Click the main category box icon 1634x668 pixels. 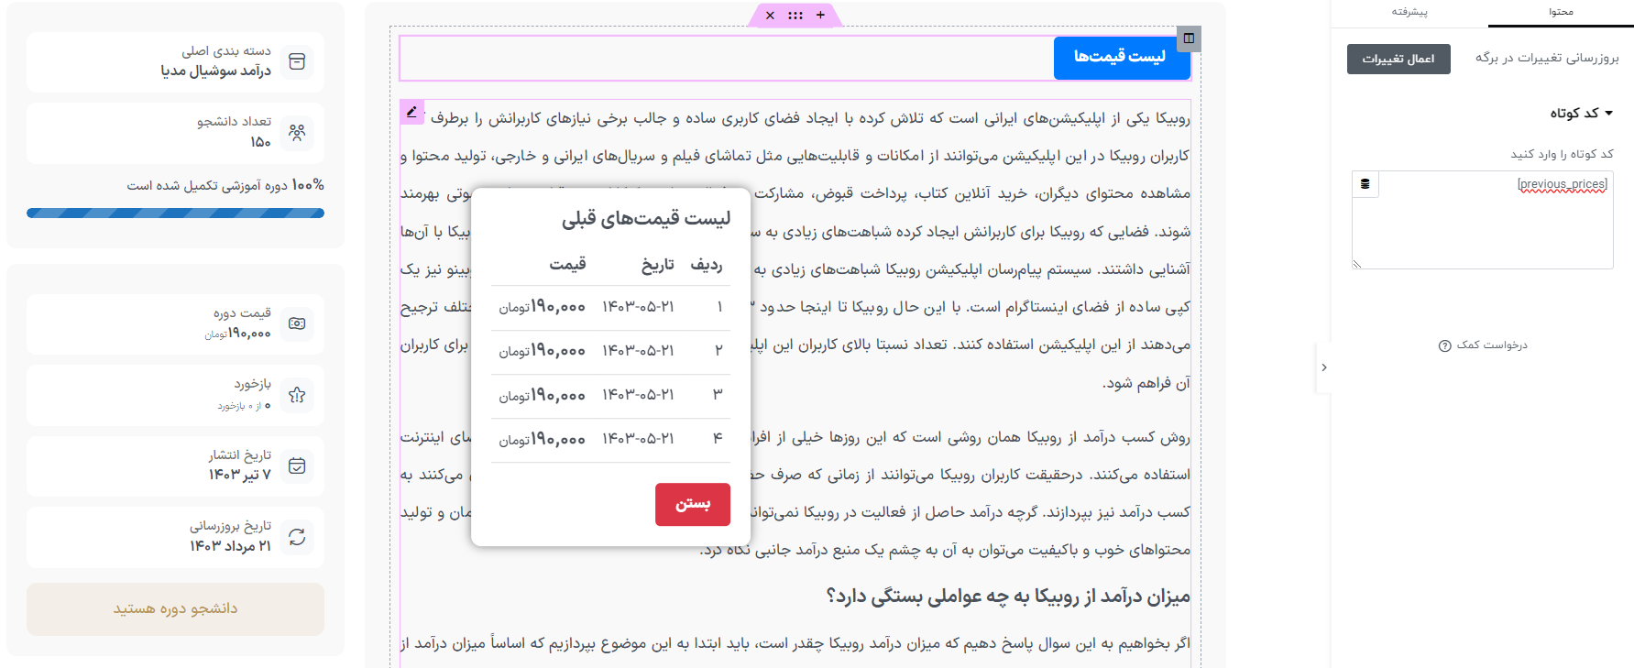point(297,61)
